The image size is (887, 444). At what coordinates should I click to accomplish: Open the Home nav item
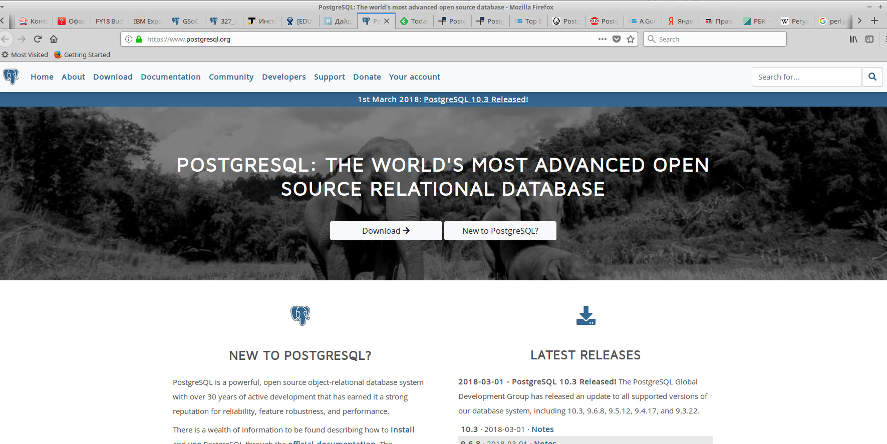pyautogui.click(x=42, y=77)
